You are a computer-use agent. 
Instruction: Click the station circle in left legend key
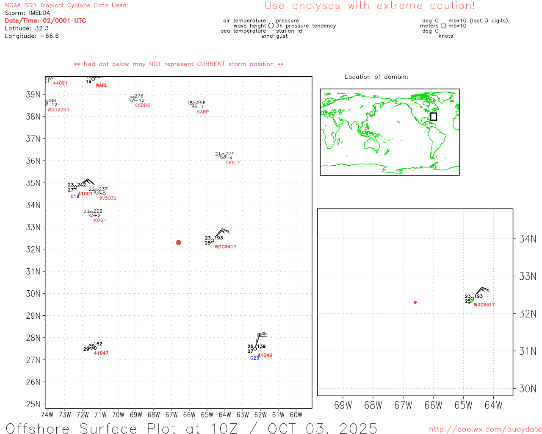tap(271, 26)
